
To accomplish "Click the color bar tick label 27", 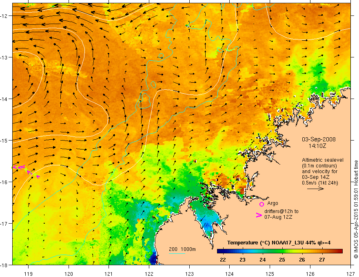I will (x=322, y=259).
